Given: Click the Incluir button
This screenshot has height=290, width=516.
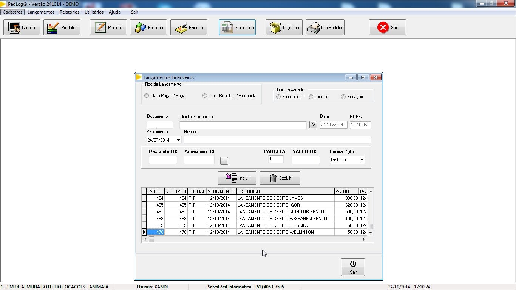Looking at the screenshot, I should 237,178.
